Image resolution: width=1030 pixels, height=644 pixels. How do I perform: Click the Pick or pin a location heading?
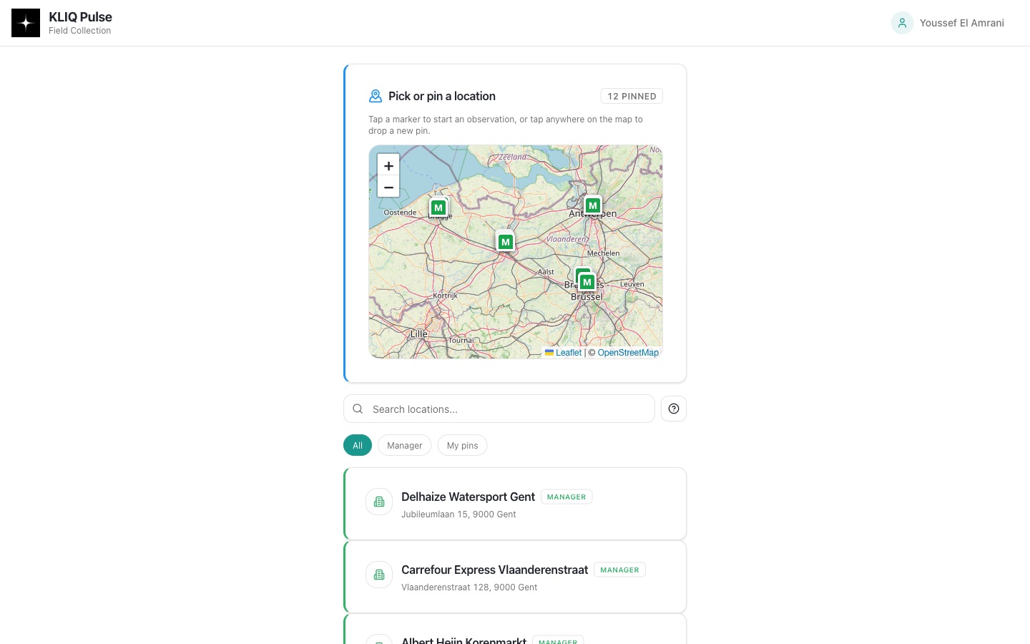pos(442,96)
